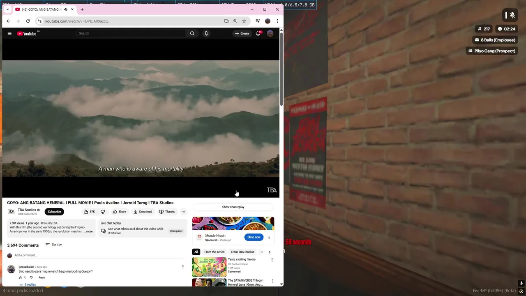Go back with Chrome back arrow
The width and height of the screenshot is (526, 296).
(x=8, y=21)
